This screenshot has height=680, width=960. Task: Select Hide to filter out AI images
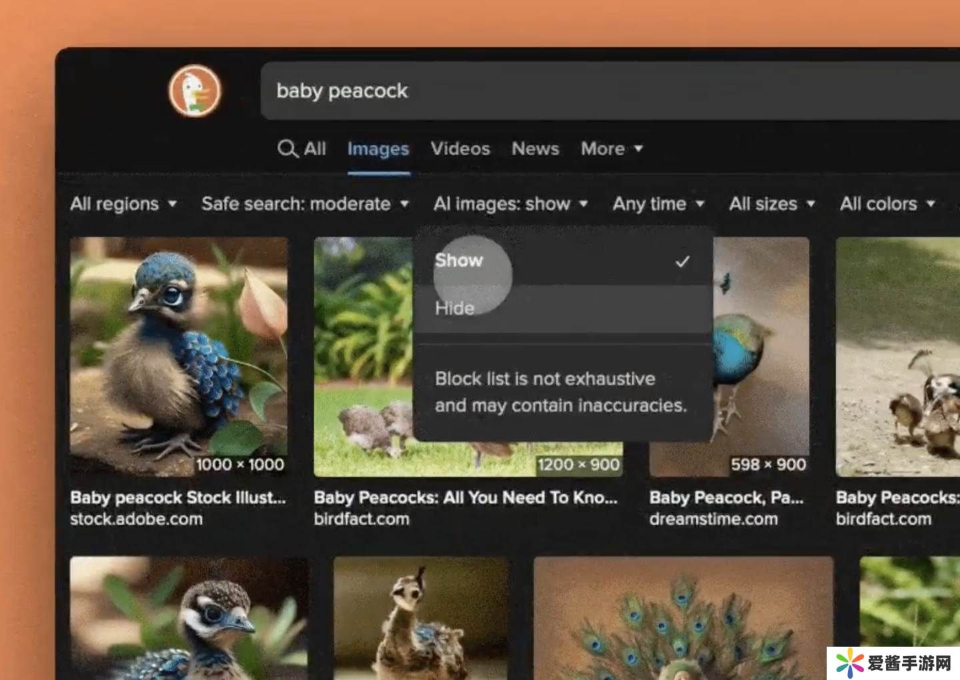click(x=455, y=309)
